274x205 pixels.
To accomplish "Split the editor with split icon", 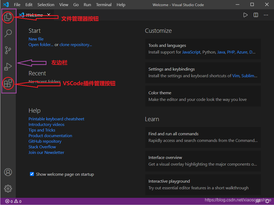I will 256,15.
